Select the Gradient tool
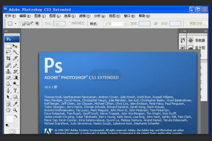The width and height of the screenshot is (212, 141). 15,78
